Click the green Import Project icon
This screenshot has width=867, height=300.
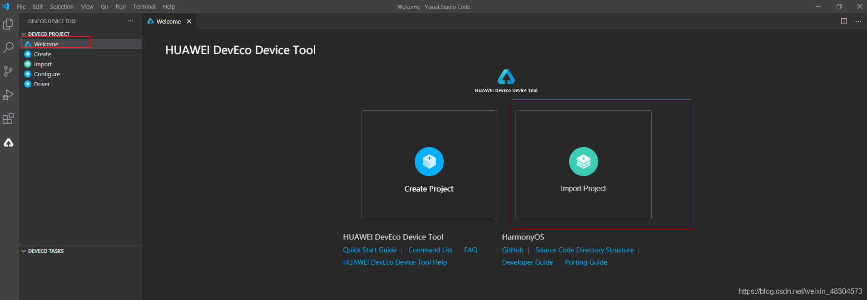tap(583, 162)
